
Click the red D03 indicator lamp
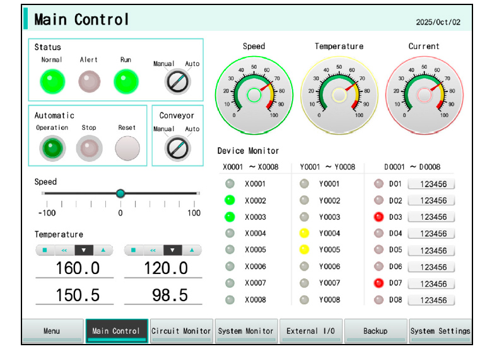(378, 217)
